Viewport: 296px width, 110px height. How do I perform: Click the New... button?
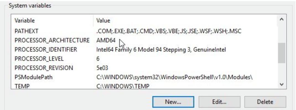pos(173,102)
